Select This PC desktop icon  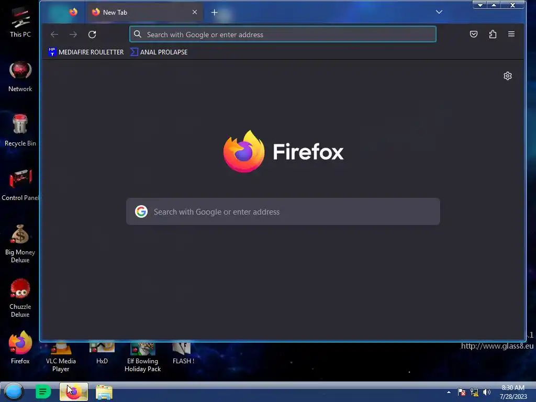click(20, 23)
